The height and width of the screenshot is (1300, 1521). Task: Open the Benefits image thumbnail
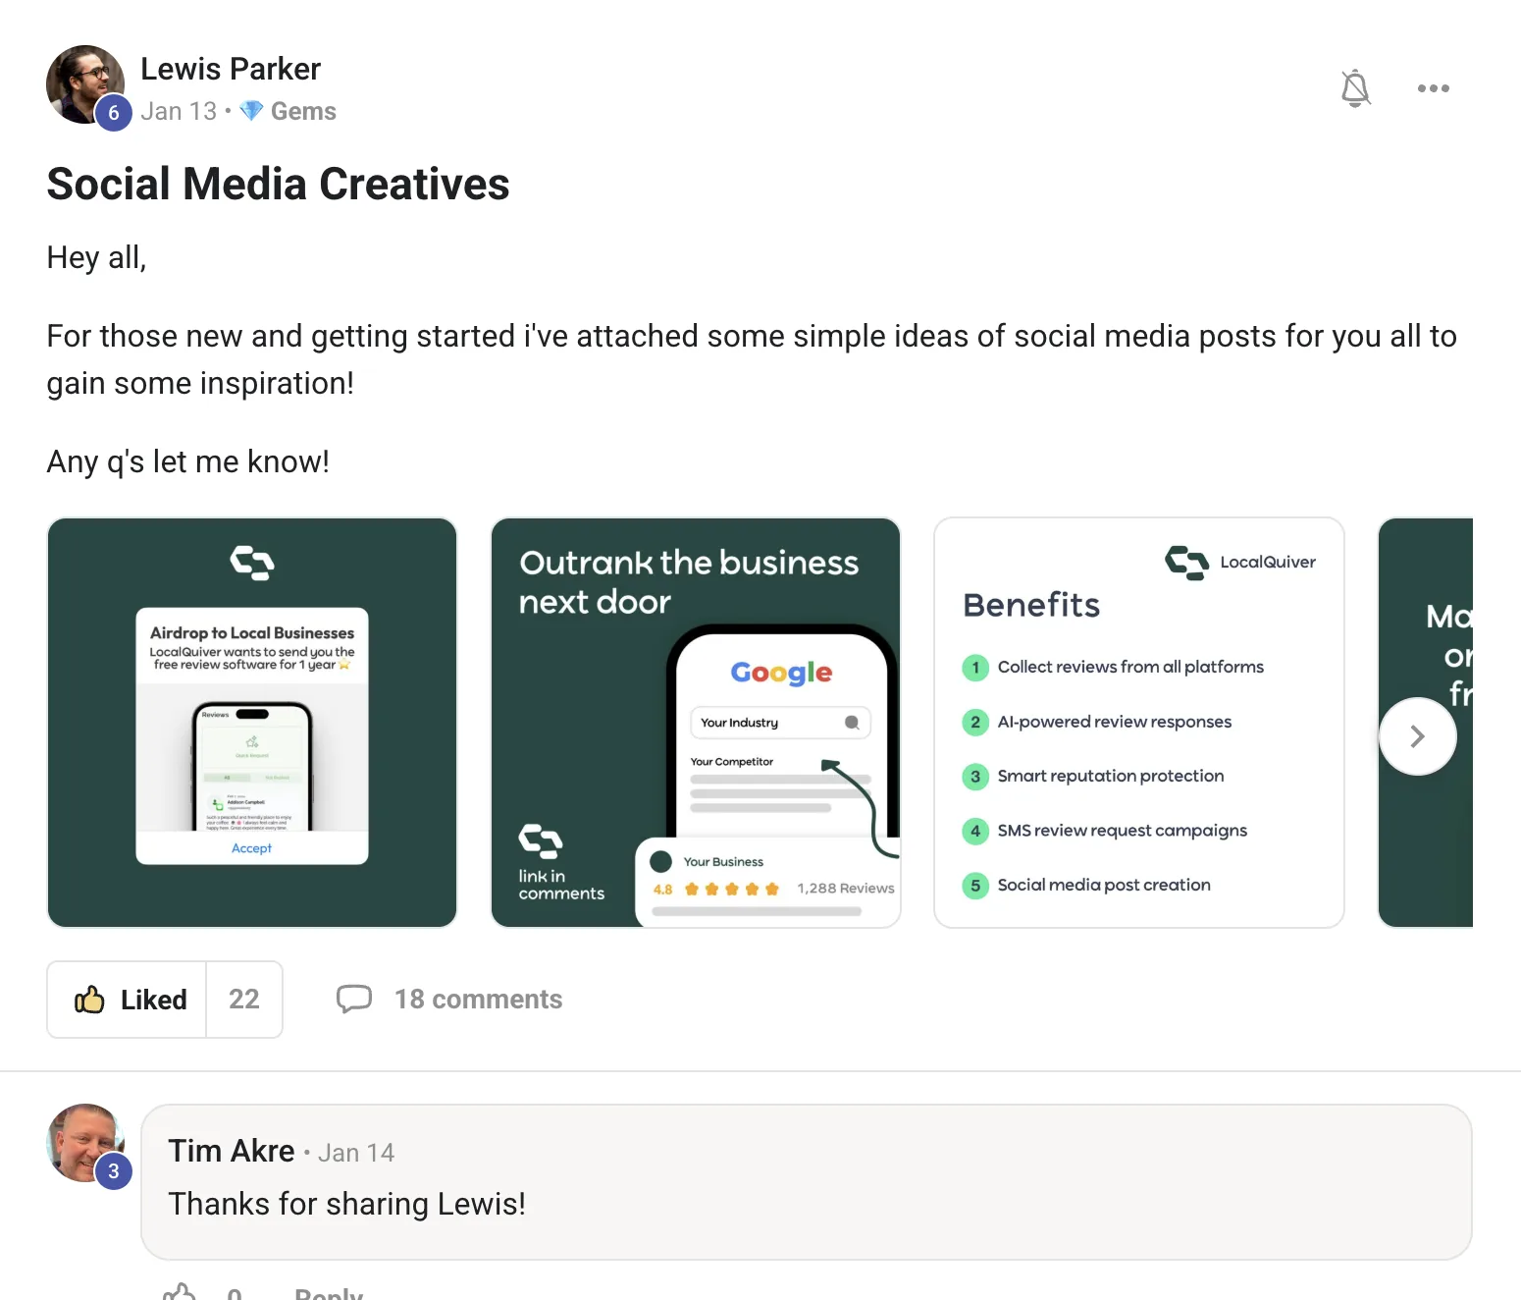pos(1139,723)
